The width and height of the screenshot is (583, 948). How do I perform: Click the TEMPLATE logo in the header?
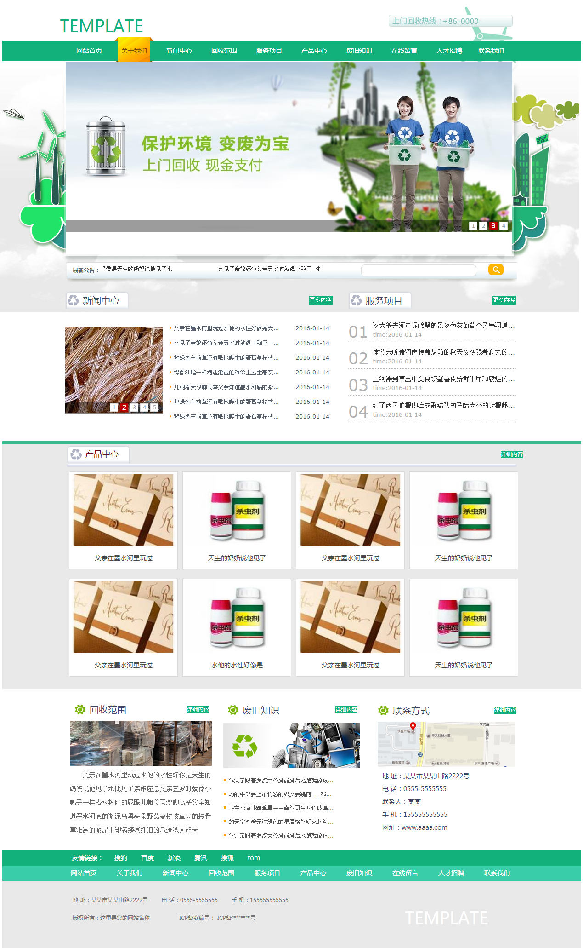pyautogui.click(x=102, y=26)
